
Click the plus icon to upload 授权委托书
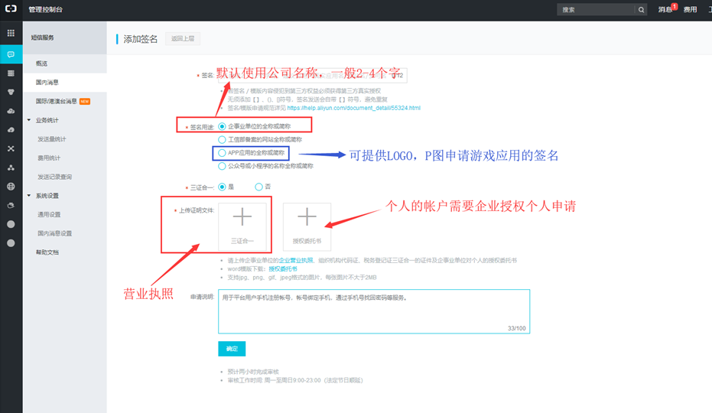click(x=307, y=216)
